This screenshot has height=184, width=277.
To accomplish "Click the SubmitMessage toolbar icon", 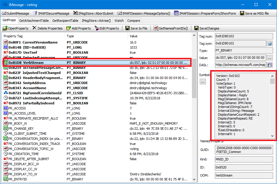I will (x=4, y=13).
